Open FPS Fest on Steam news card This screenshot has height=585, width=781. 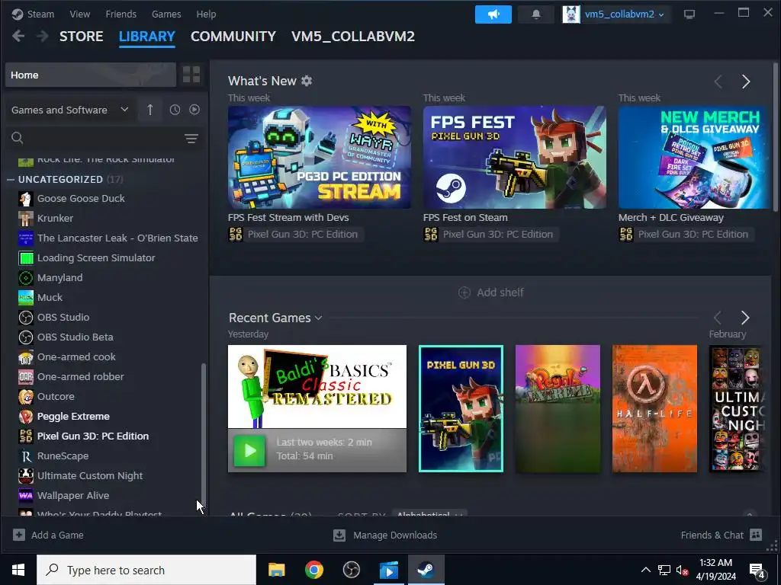click(x=515, y=157)
